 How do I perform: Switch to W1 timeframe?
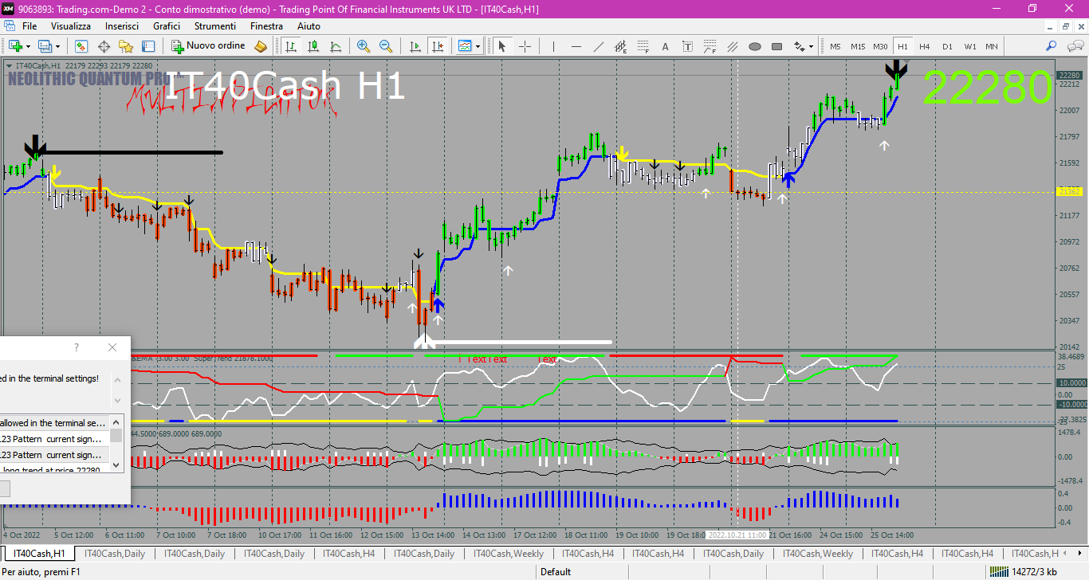pos(969,46)
